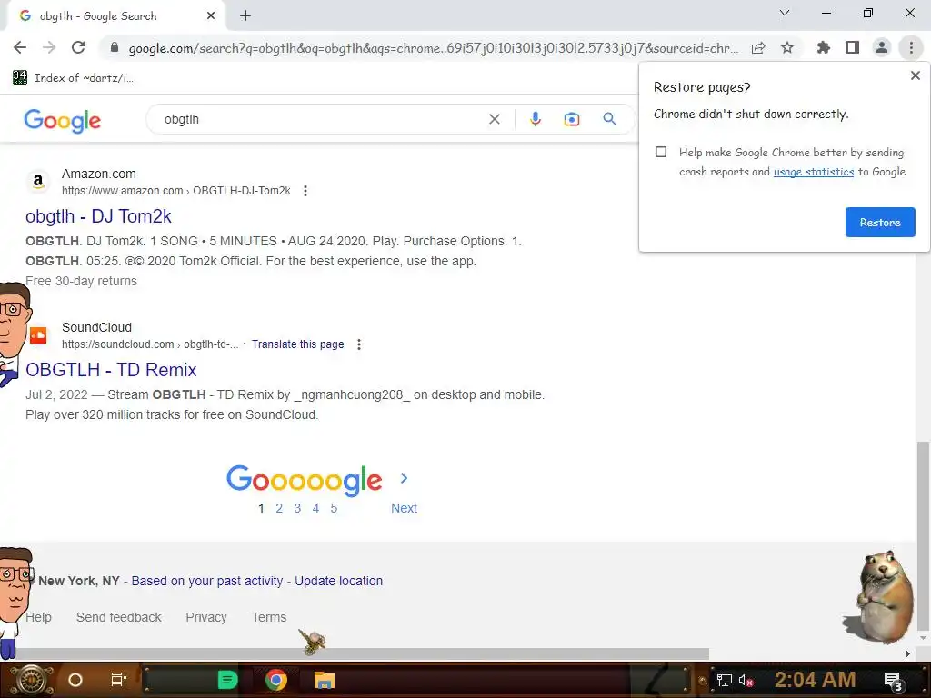931x698 pixels.
Task: Go back to the previous page
Action: (20, 47)
